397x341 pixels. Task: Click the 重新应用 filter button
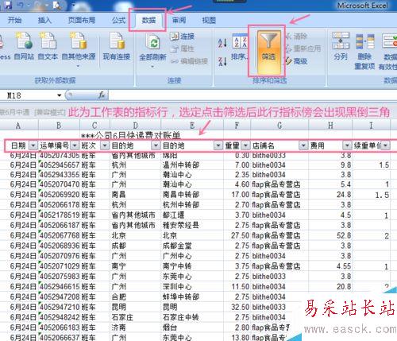[303, 48]
